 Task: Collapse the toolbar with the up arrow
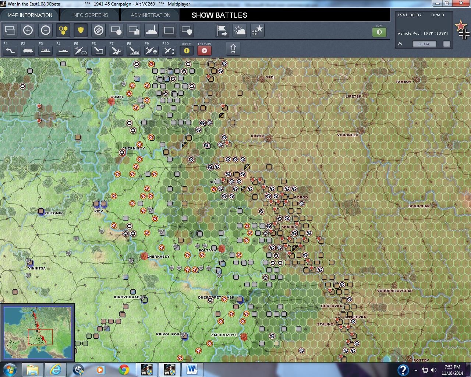[x=234, y=48]
